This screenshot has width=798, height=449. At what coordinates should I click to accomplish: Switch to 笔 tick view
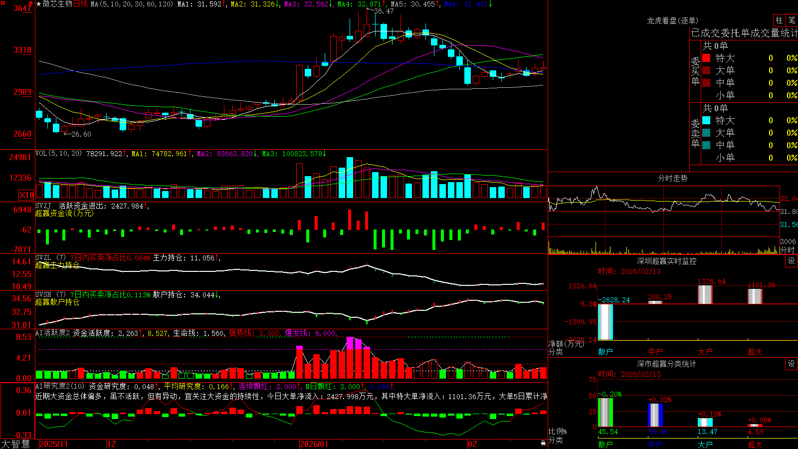pyautogui.click(x=792, y=20)
